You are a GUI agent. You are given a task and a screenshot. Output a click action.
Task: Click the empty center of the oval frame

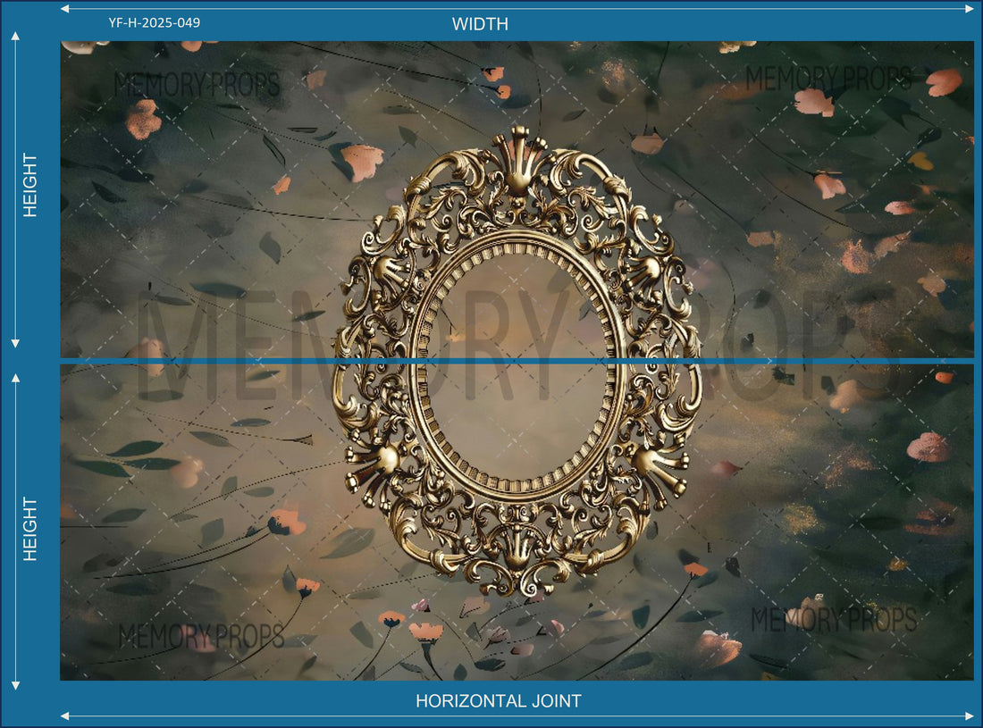[517, 366]
